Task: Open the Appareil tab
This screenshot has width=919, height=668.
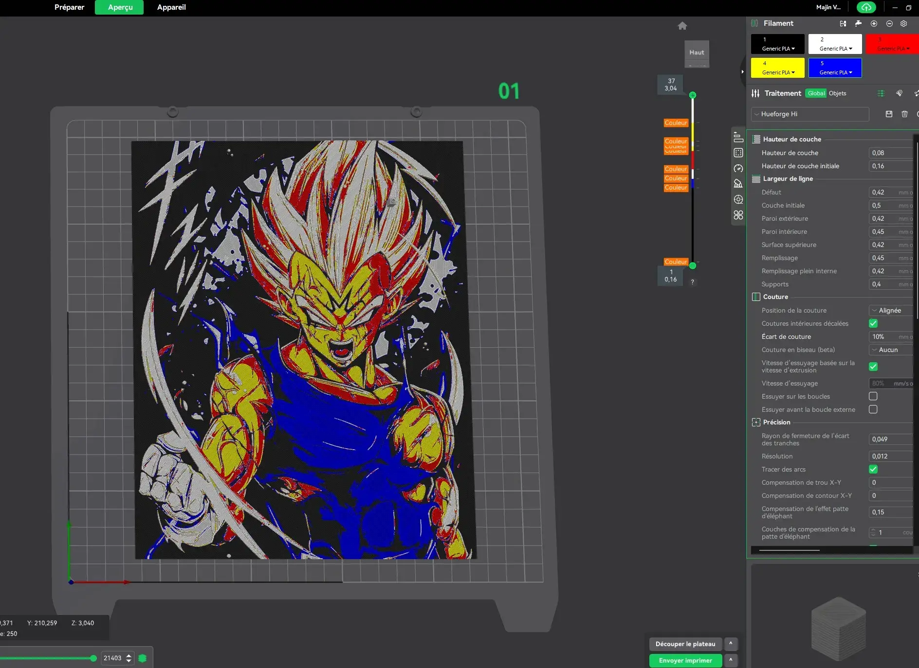Action: click(171, 7)
